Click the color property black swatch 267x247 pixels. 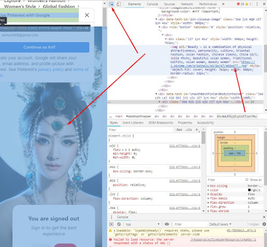point(249,190)
